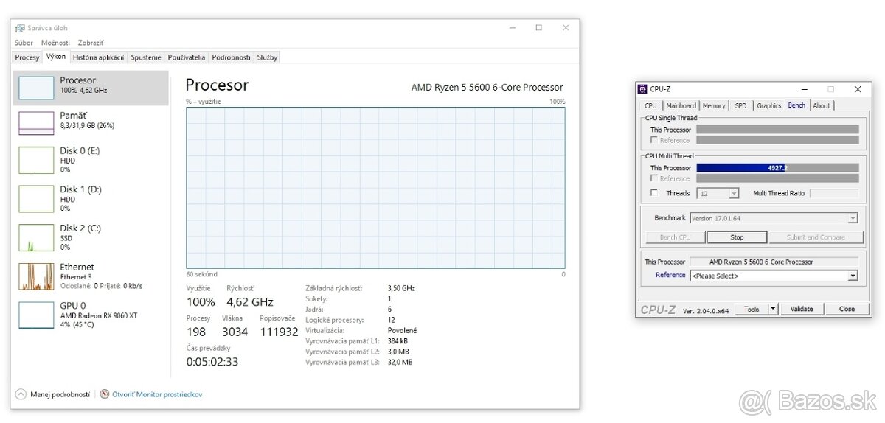Switch to the Procesy tab
This screenshot has height=423, width=885.
tap(27, 57)
